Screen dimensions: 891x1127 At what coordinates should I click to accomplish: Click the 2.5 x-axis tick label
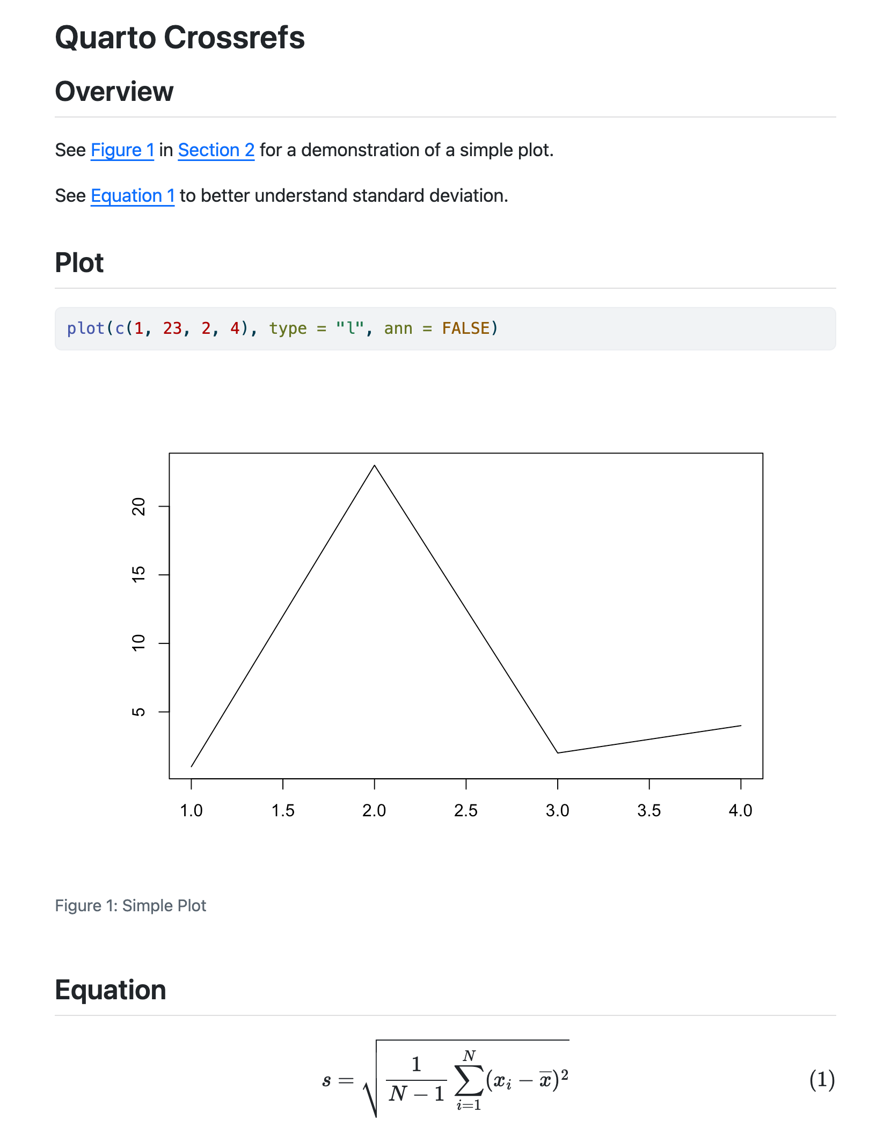465,810
